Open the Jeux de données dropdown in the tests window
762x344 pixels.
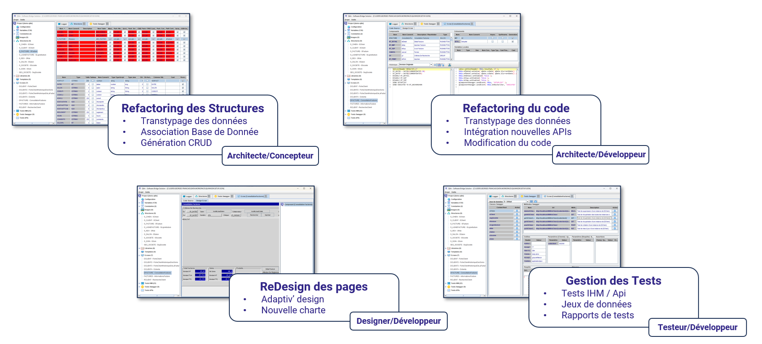(x=528, y=201)
